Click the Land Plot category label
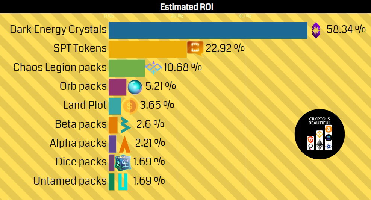 click(85, 105)
